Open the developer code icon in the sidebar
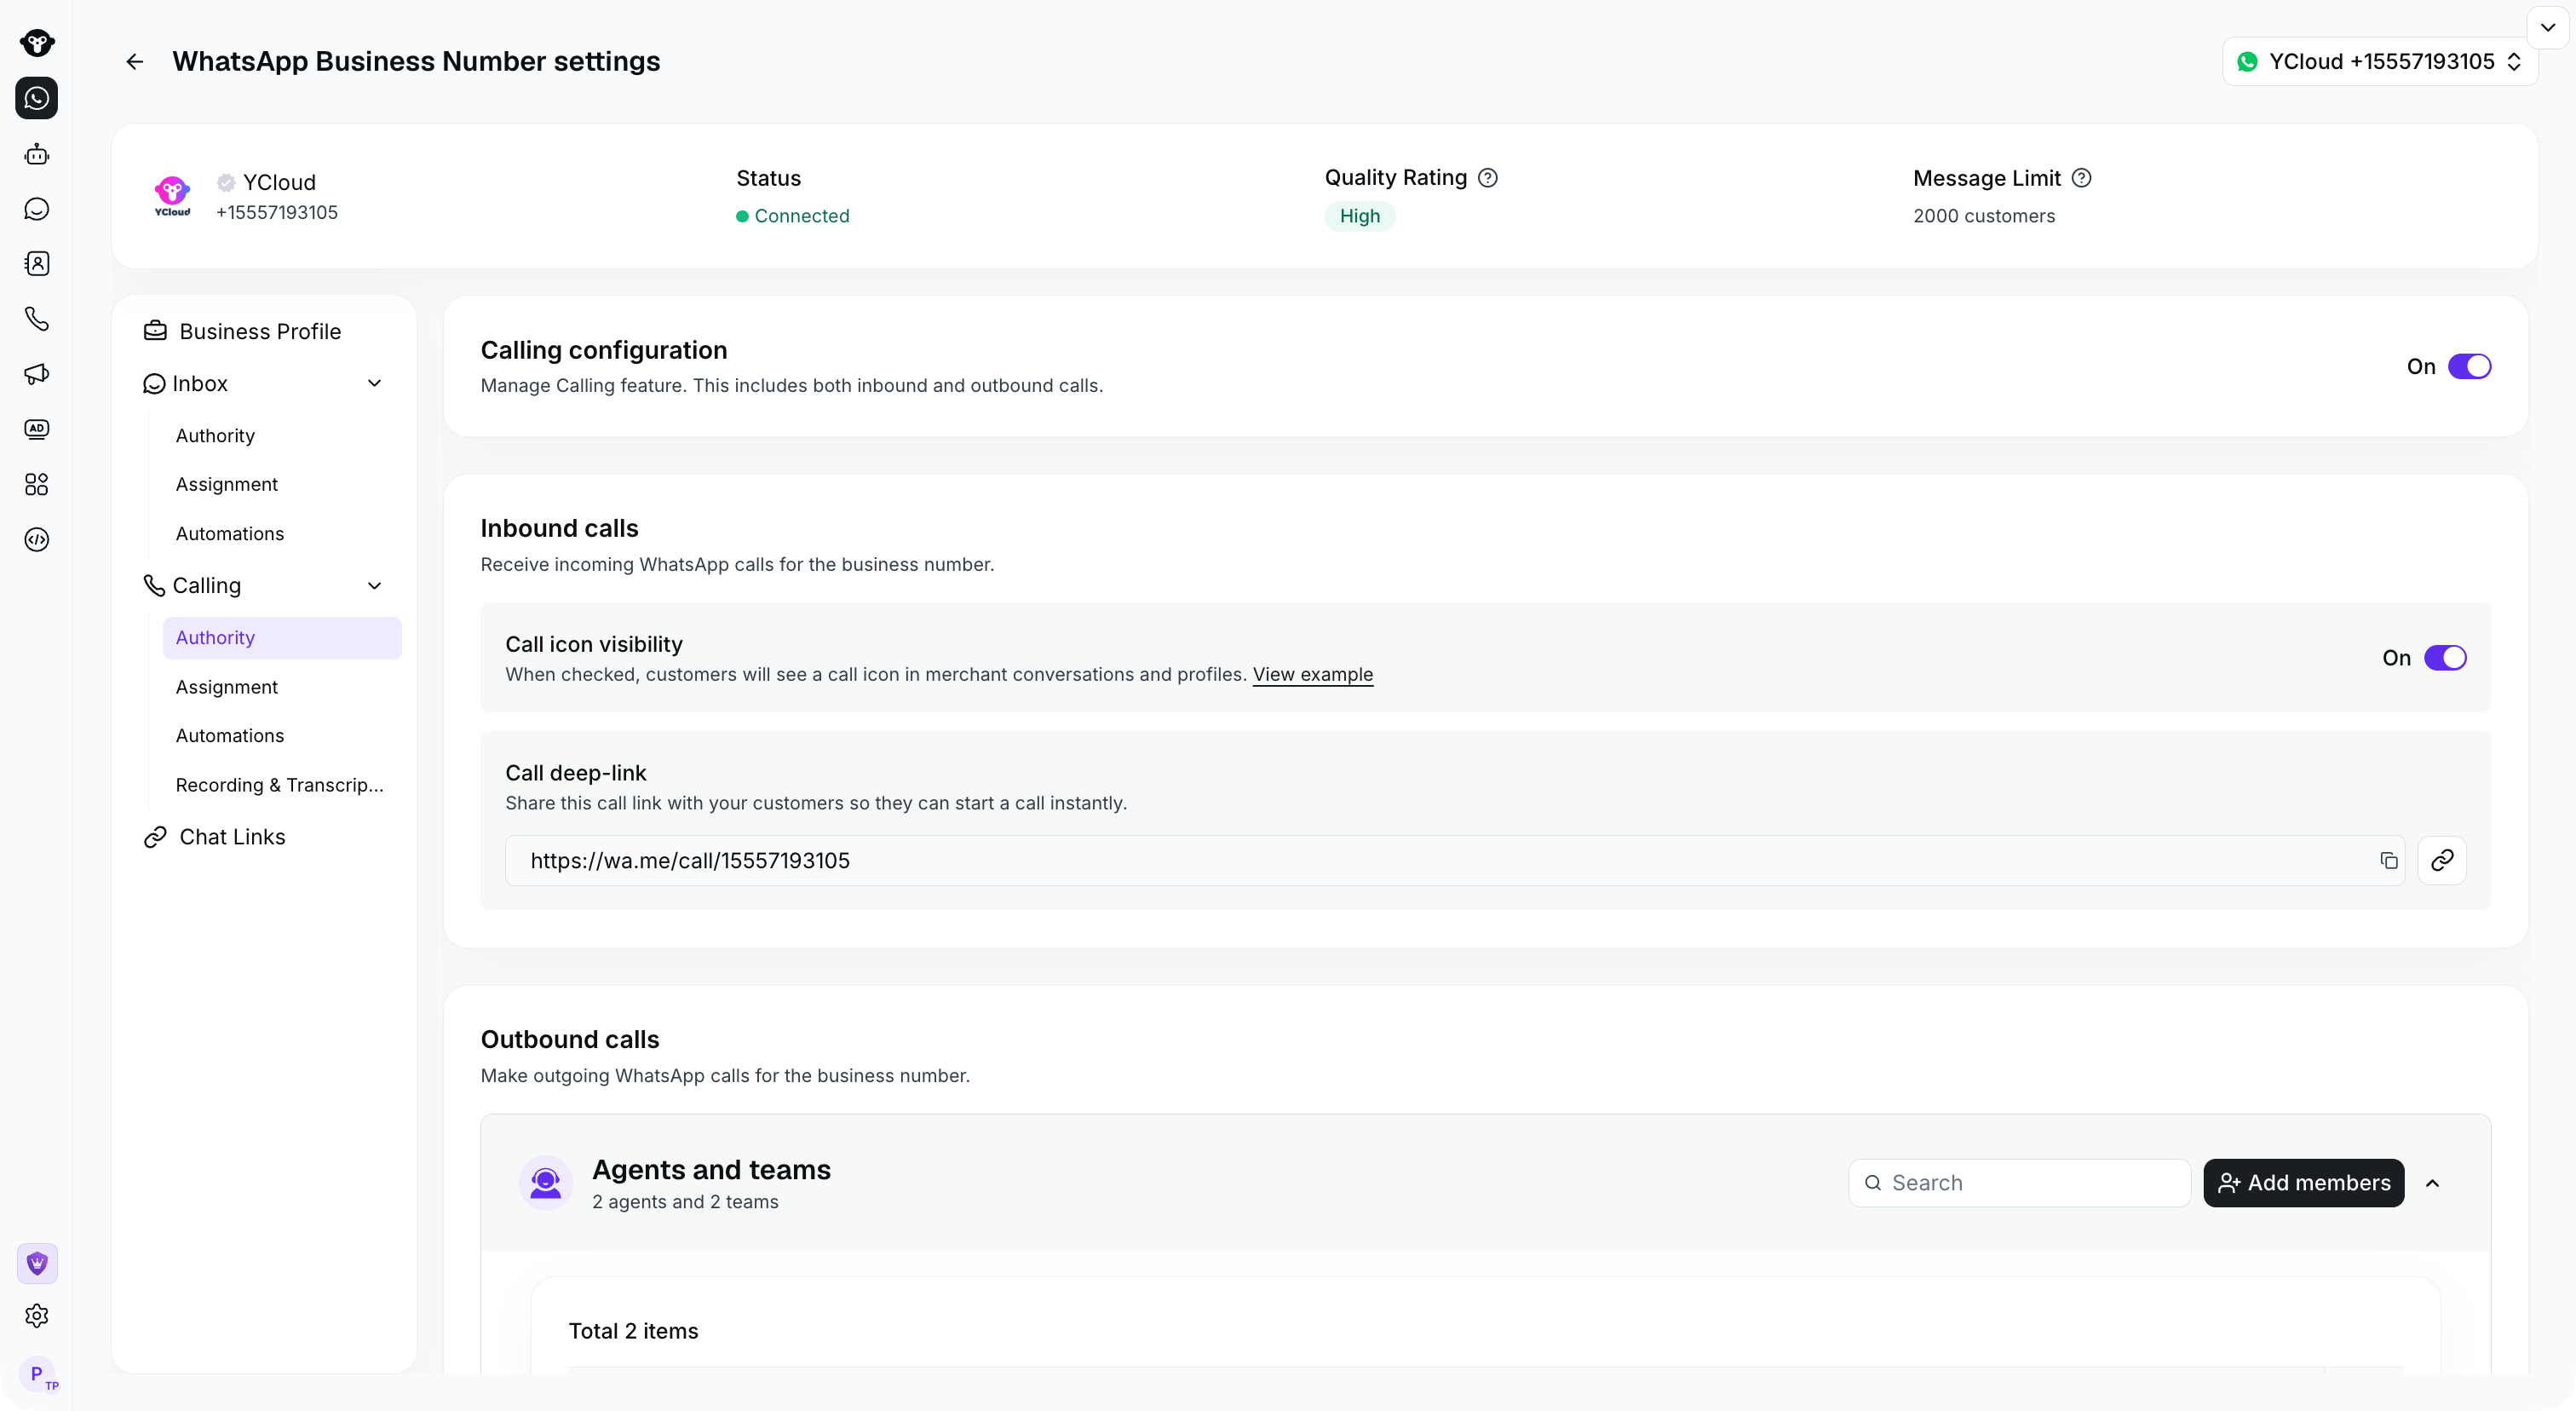The height and width of the screenshot is (1411, 2576). tap(37, 540)
